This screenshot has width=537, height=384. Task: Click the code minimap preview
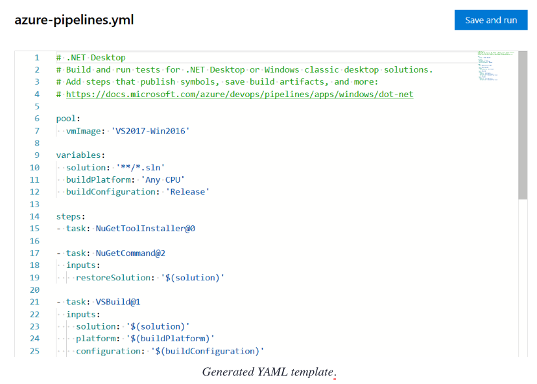(x=496, y=66)
